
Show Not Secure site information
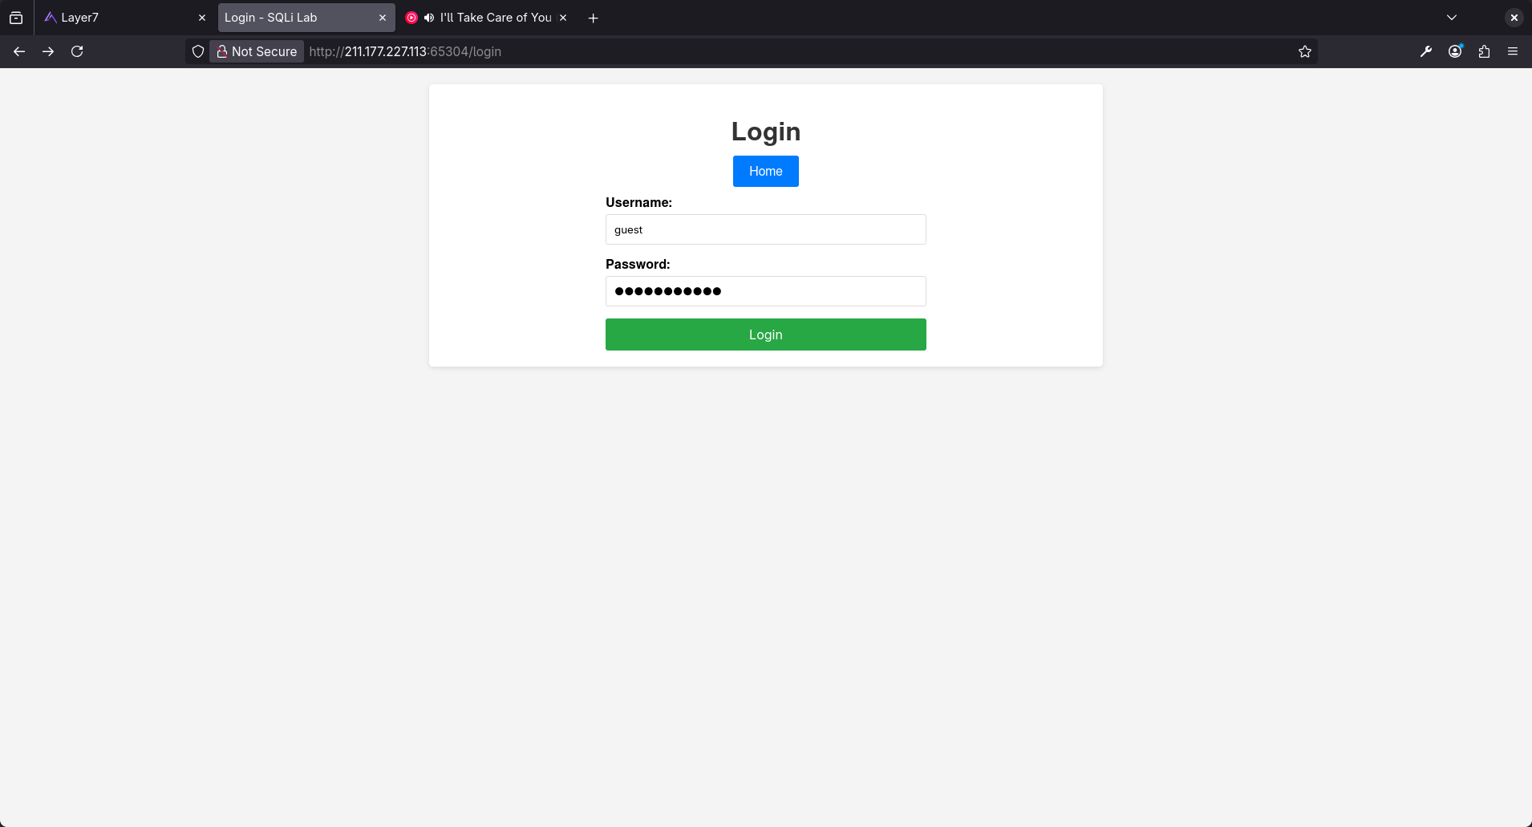pos(257,51)
